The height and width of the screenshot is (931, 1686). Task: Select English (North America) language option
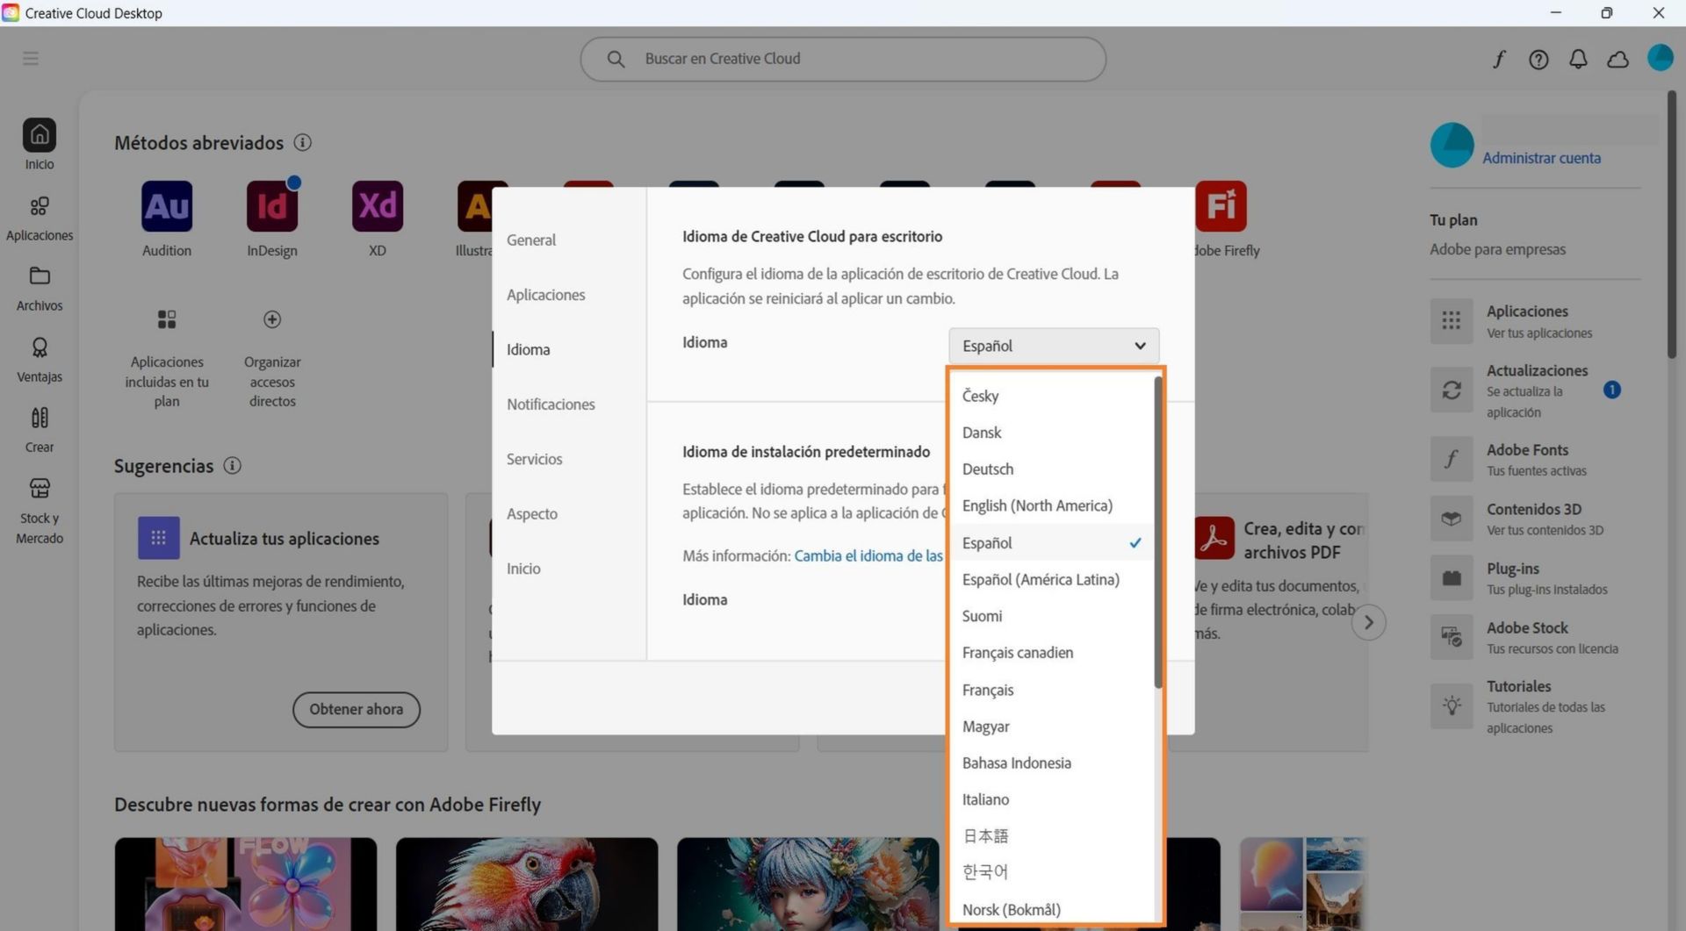coord(1052,506)
